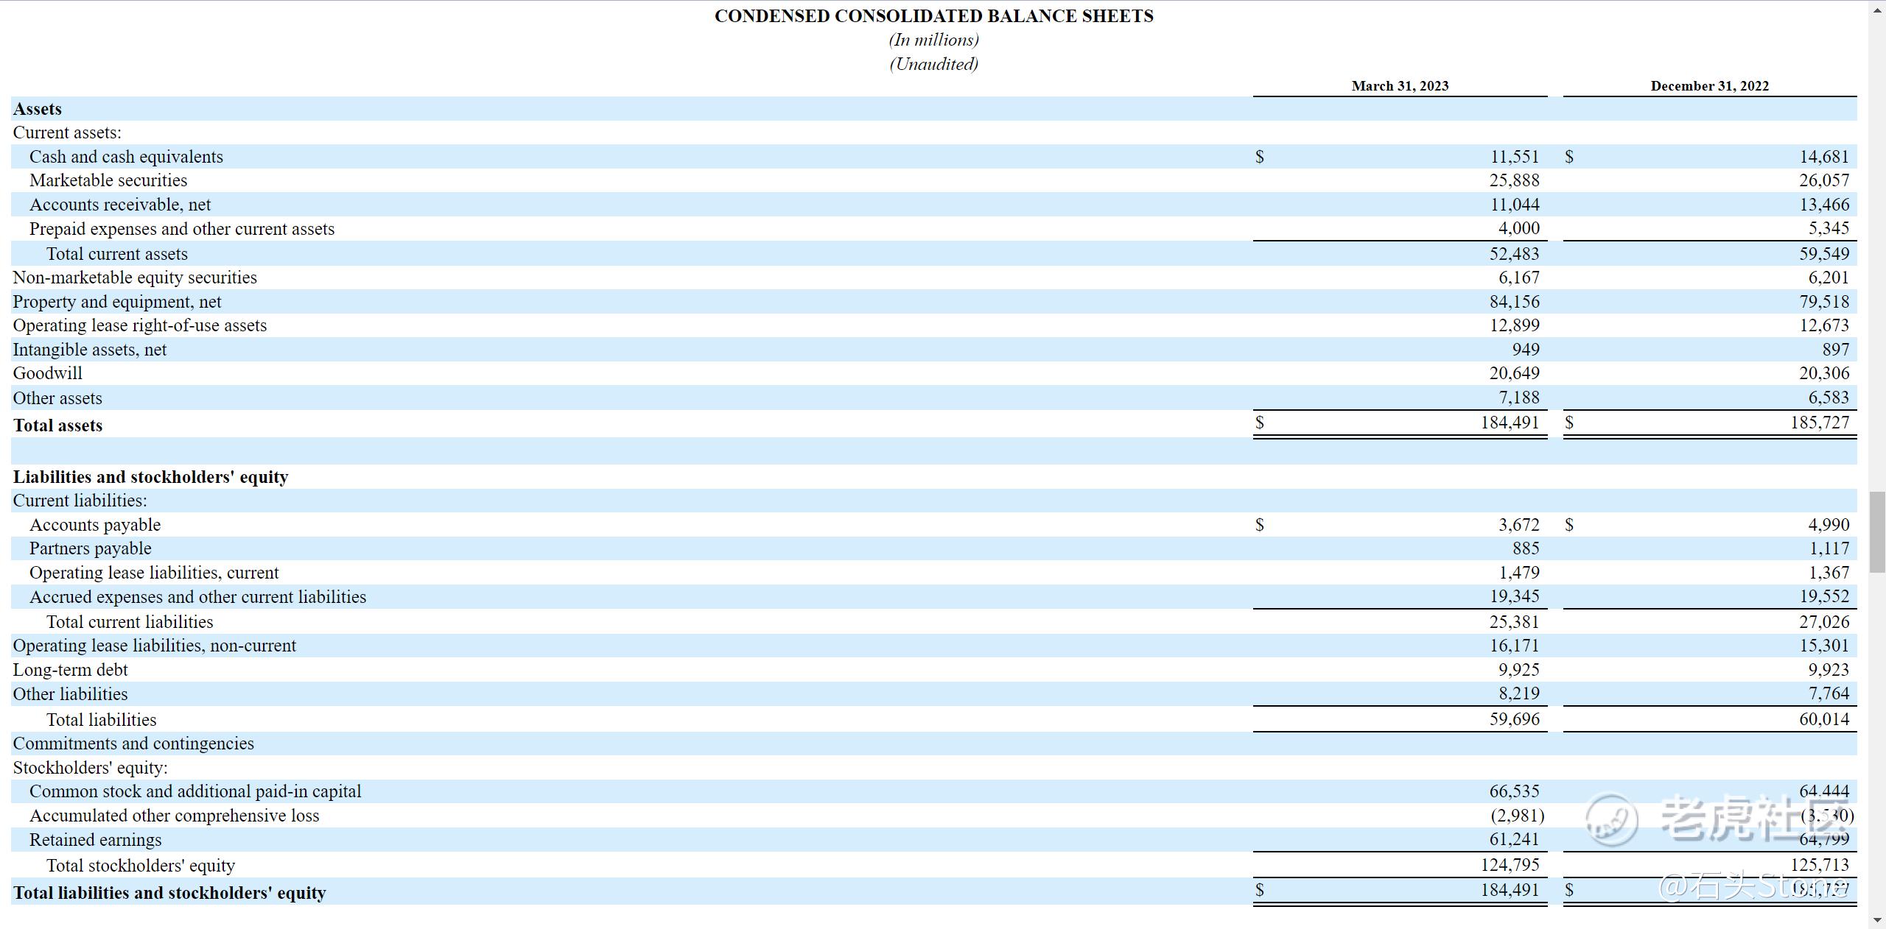Click the Total stockholders' equity value 124,795
This screenshot has width=1886, height=929.
click(1510, 865)
